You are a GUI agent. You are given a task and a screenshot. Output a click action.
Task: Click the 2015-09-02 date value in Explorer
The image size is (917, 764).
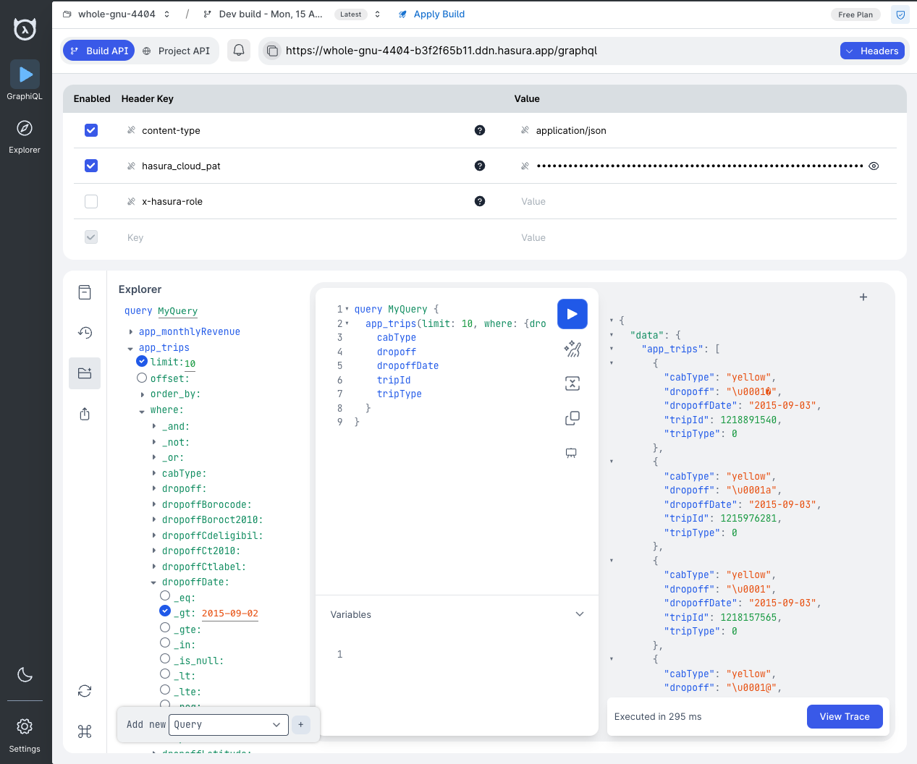[230, 614]
